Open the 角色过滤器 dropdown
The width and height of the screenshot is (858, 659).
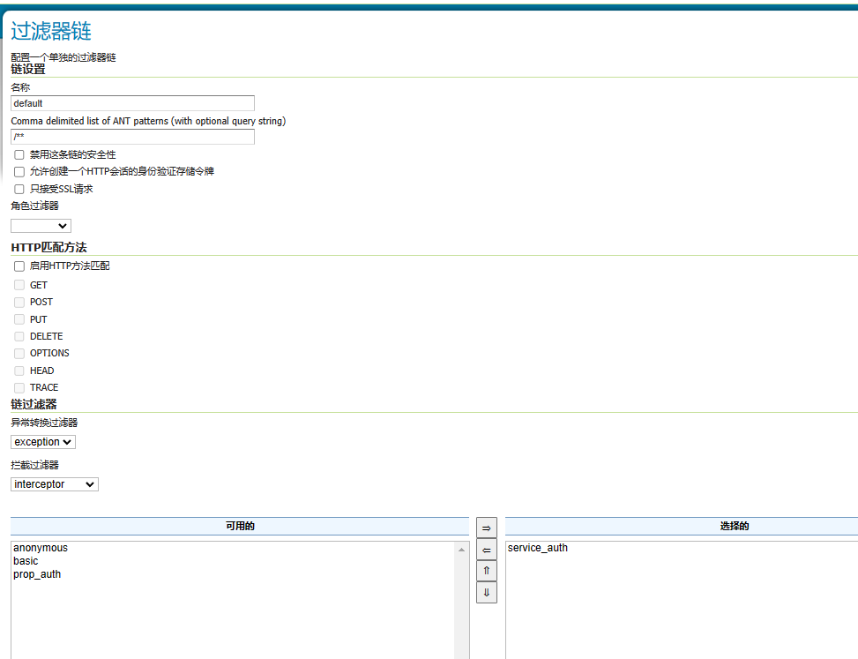click(41, 226)
